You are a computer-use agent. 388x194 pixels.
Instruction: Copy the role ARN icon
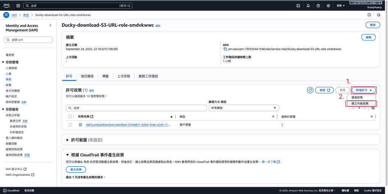(x=225, y=49)
